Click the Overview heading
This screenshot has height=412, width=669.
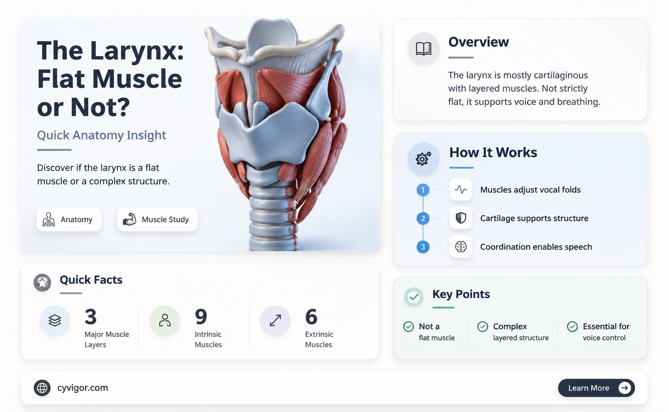pos(479,42)
